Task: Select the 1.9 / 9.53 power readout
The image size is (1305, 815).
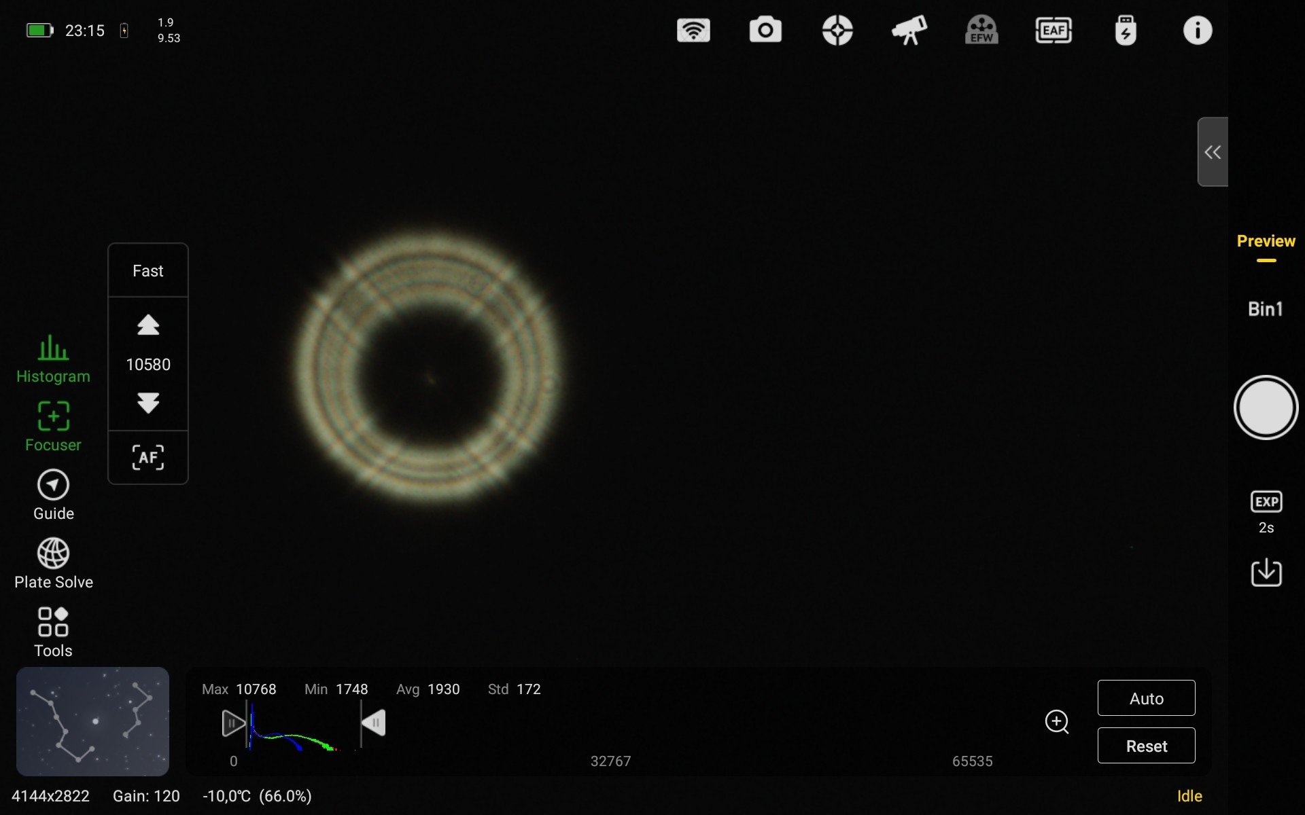Action: coord(169,31)
